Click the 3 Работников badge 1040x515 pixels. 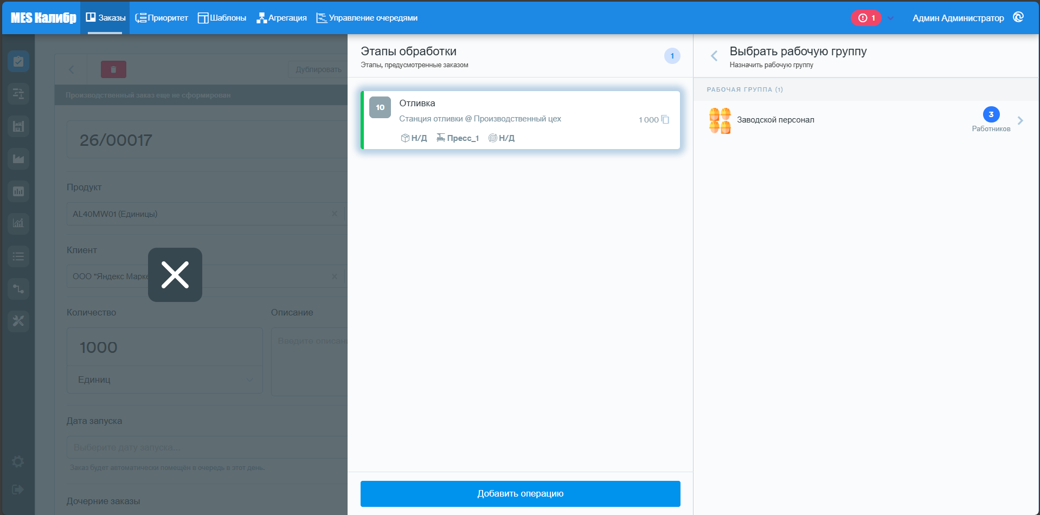coord(991,114)
